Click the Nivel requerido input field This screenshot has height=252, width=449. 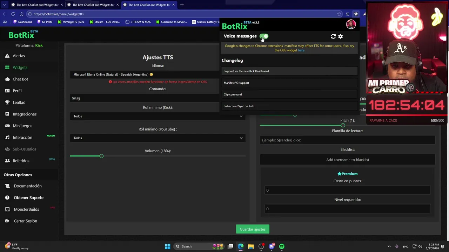[x=347, y=209]
